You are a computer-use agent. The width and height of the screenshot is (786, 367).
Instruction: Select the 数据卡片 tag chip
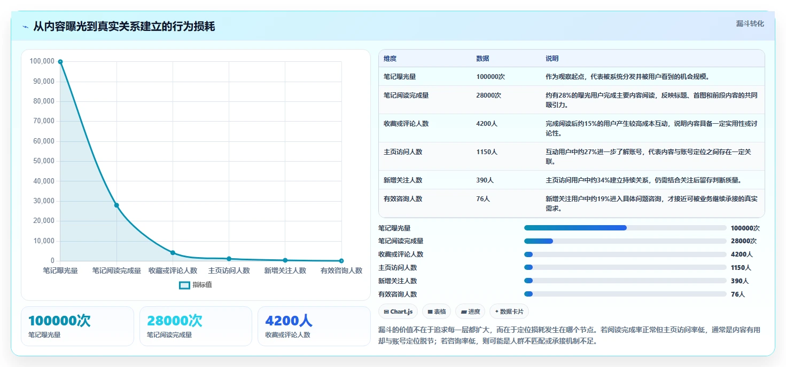509,312
